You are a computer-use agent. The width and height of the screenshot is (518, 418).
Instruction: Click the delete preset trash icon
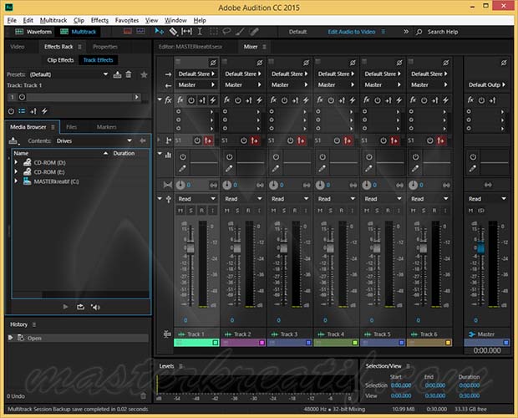[x=129, y=74]
